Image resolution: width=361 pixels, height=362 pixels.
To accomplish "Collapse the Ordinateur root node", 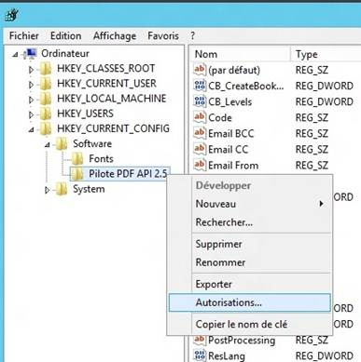I will pyautogui.click(x=15, y=55).
